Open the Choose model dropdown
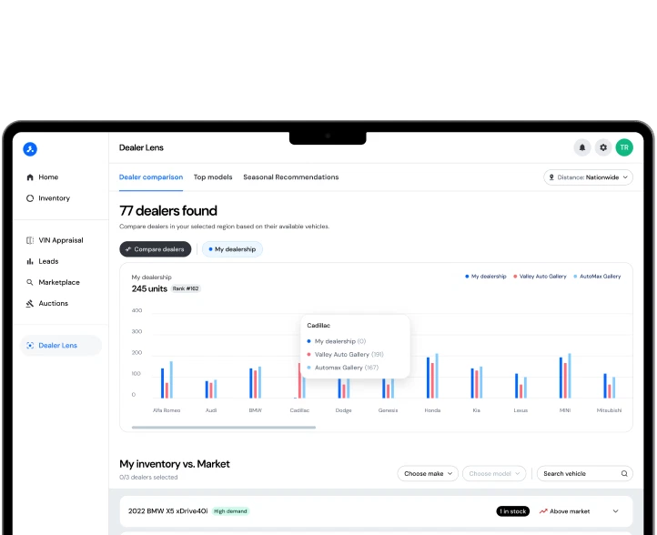 pos(494,473)
